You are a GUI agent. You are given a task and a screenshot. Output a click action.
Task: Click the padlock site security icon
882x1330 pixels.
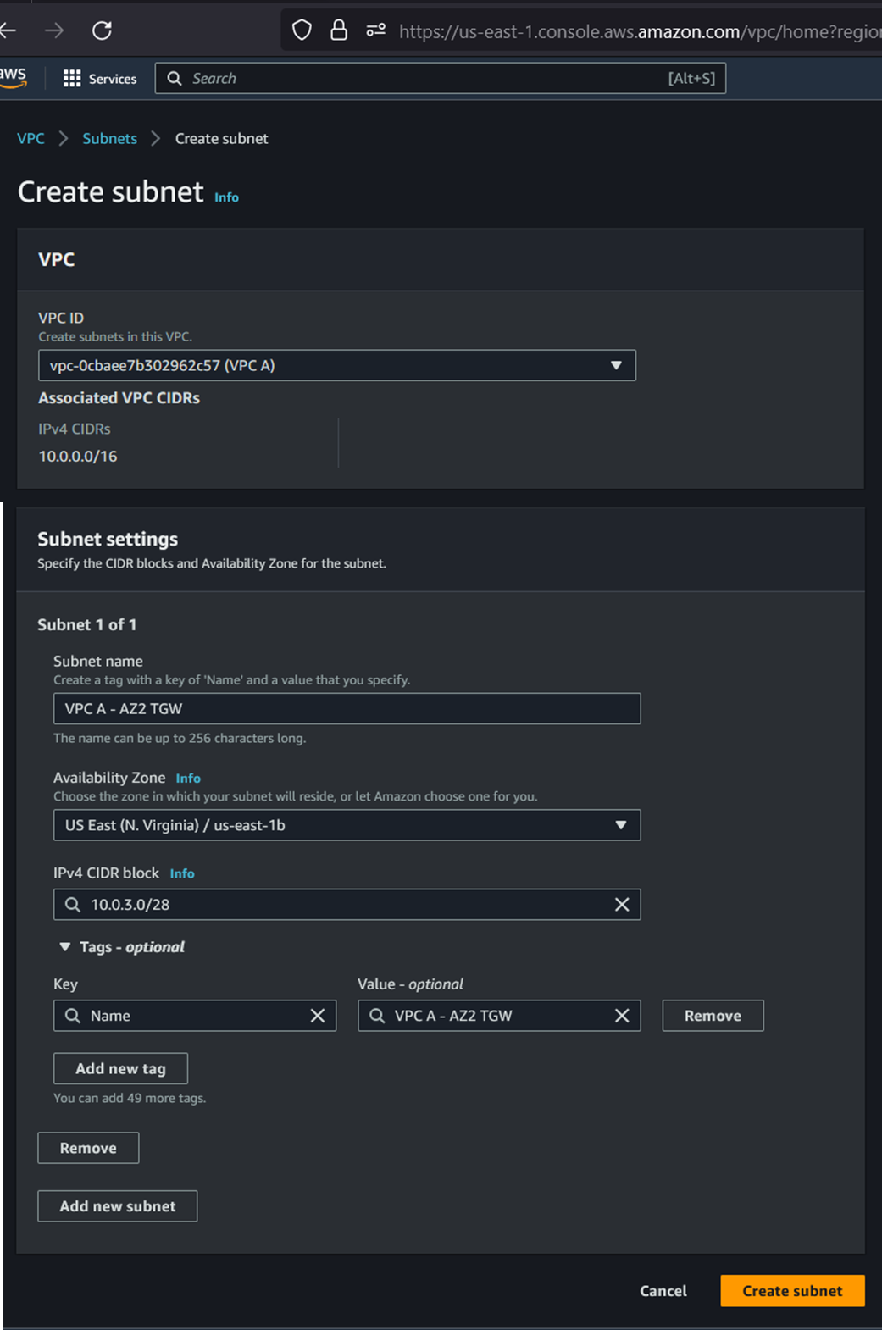tap(339, 31)
